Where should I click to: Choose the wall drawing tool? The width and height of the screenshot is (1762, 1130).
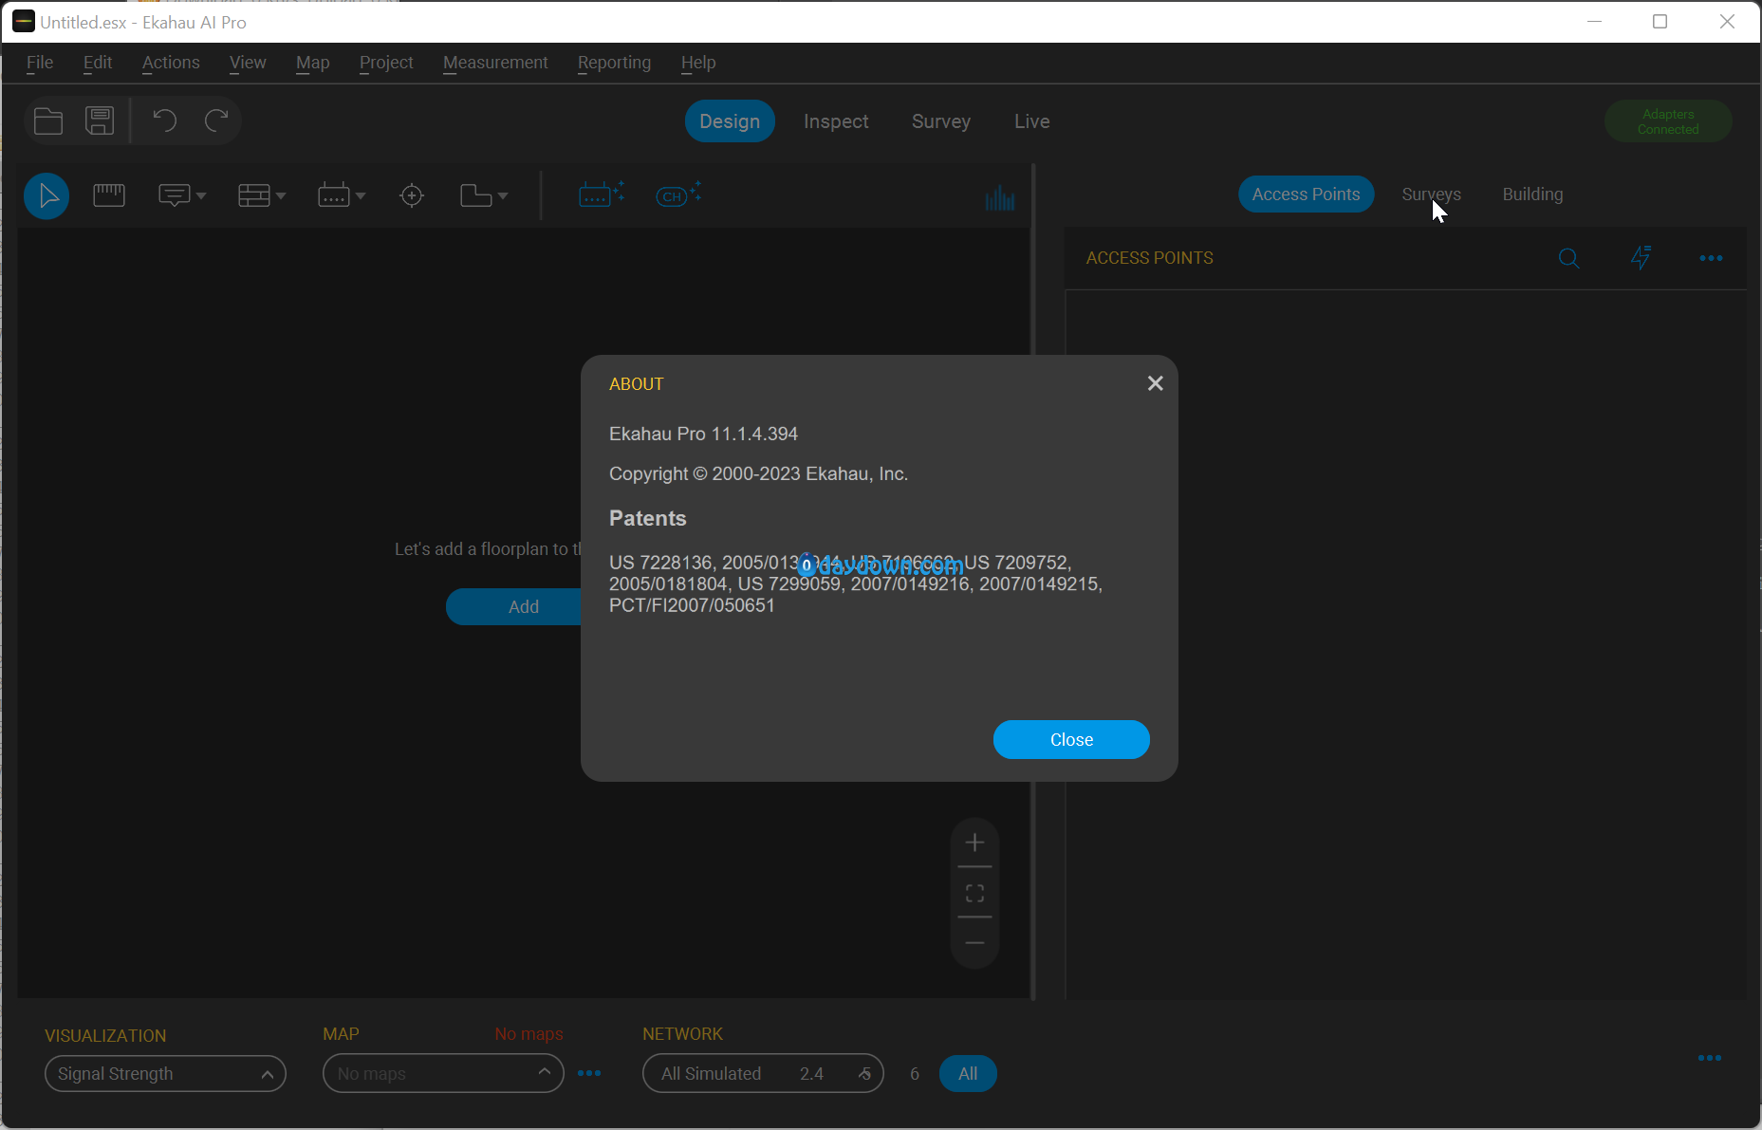pyautogui.click(x=254, y=195)
